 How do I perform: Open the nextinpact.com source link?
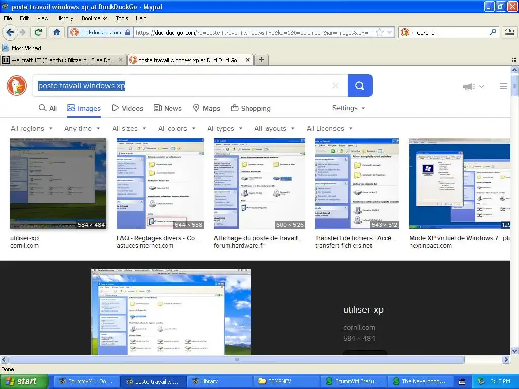pos(430,246)
